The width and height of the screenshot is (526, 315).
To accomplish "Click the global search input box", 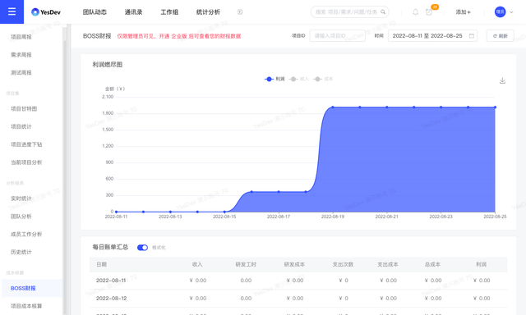I will pyautogui.click(x=350, y=12).
